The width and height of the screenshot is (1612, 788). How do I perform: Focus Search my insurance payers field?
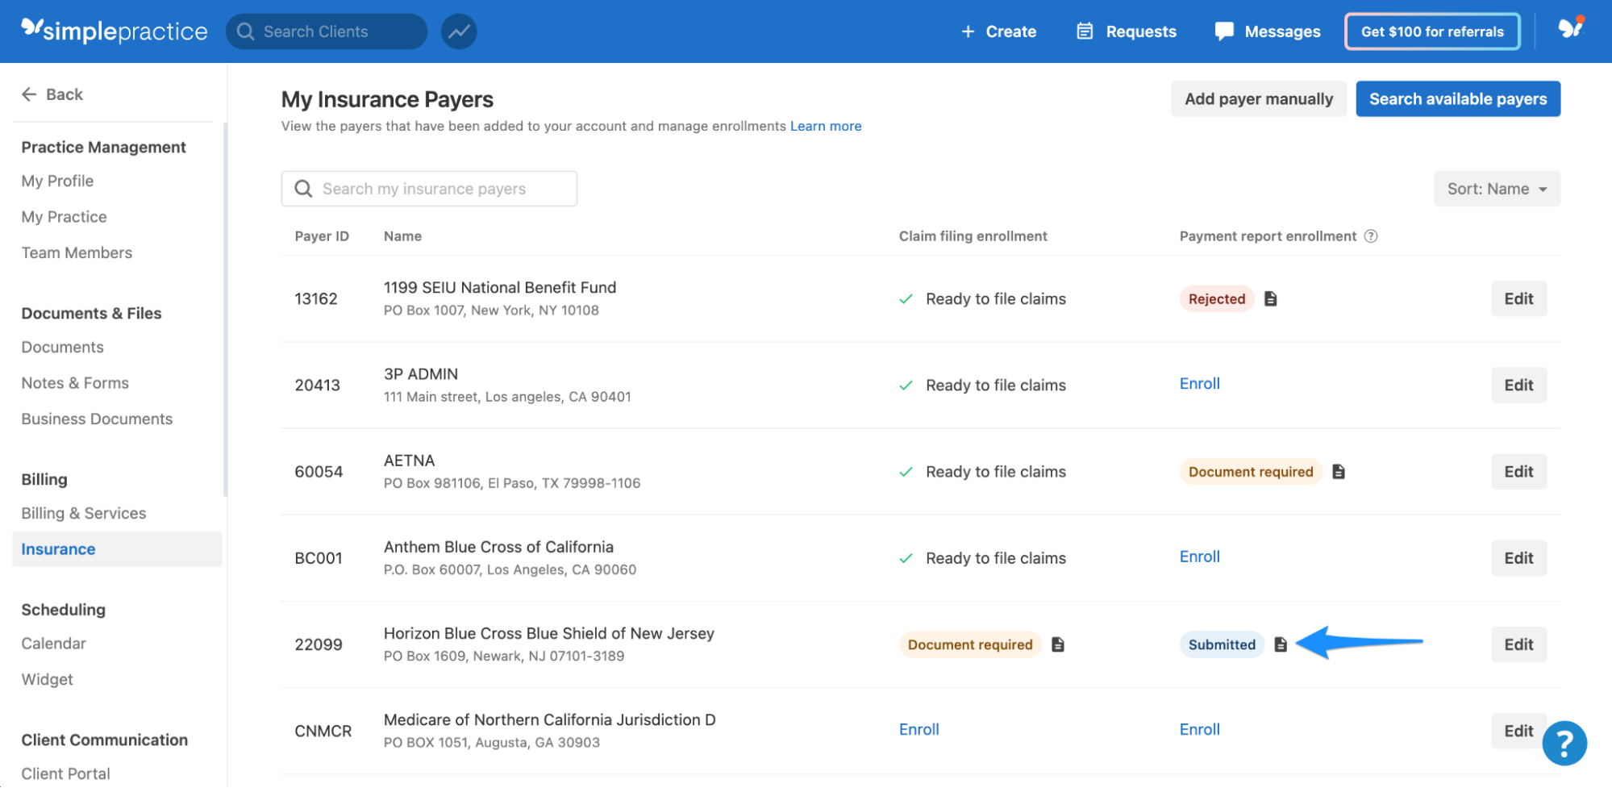pos(429,189)
